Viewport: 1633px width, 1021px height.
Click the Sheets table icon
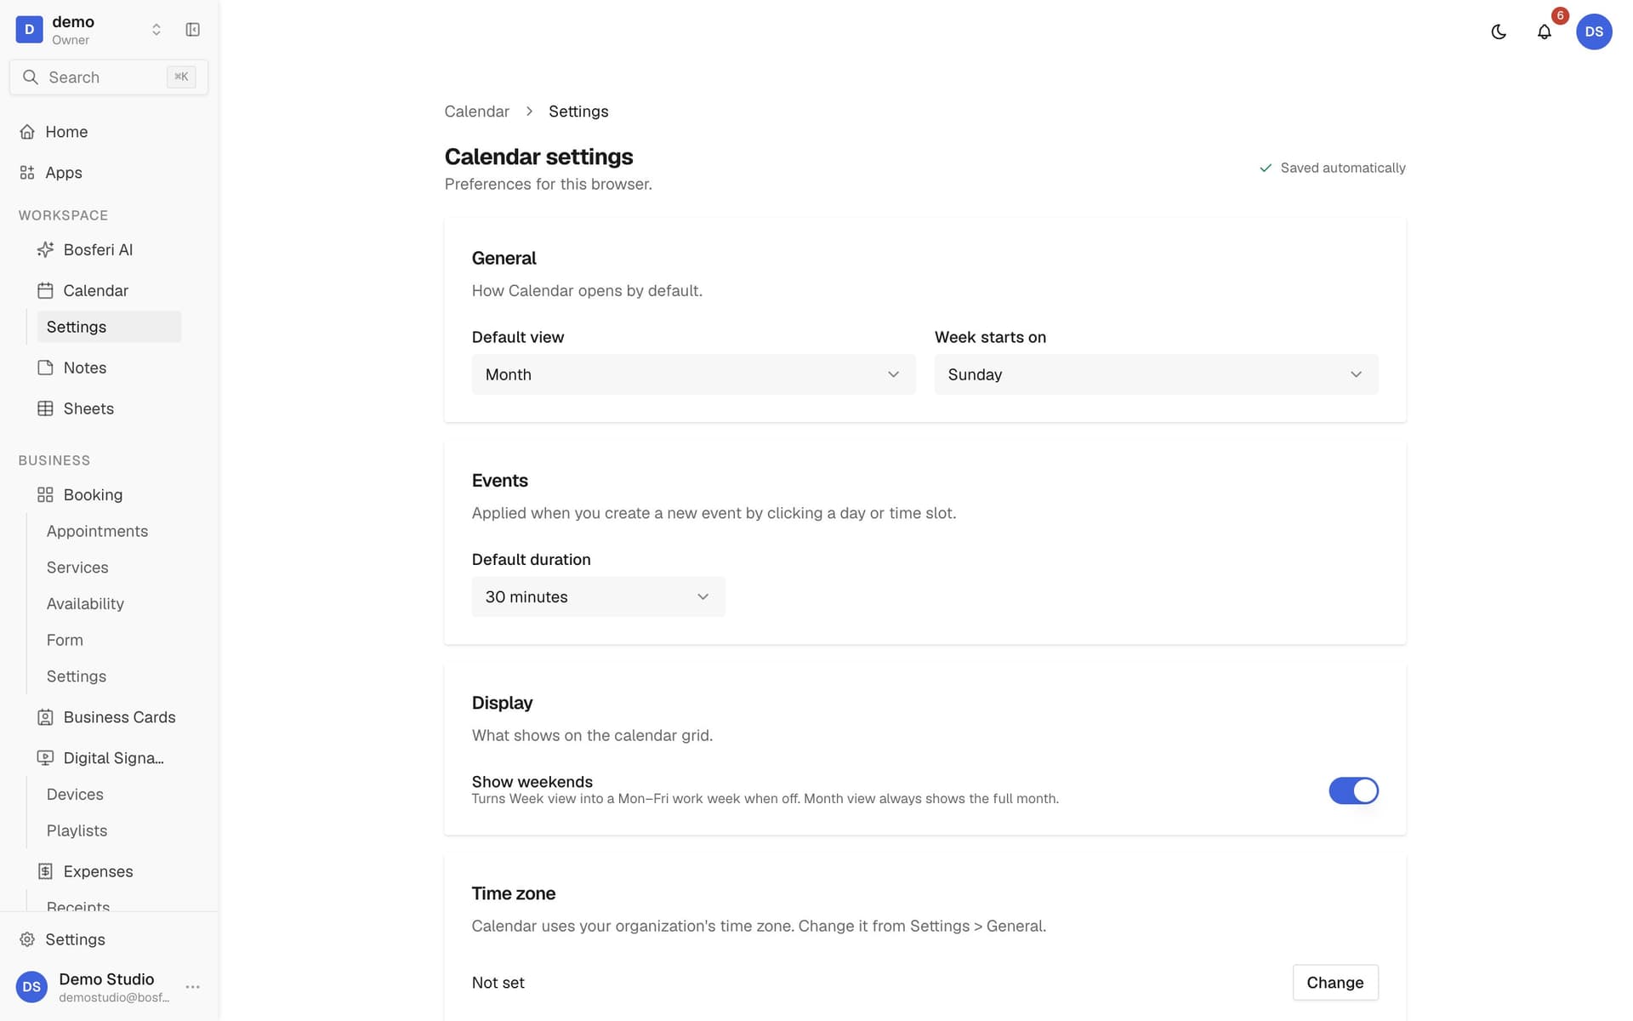tap(45, 408)
